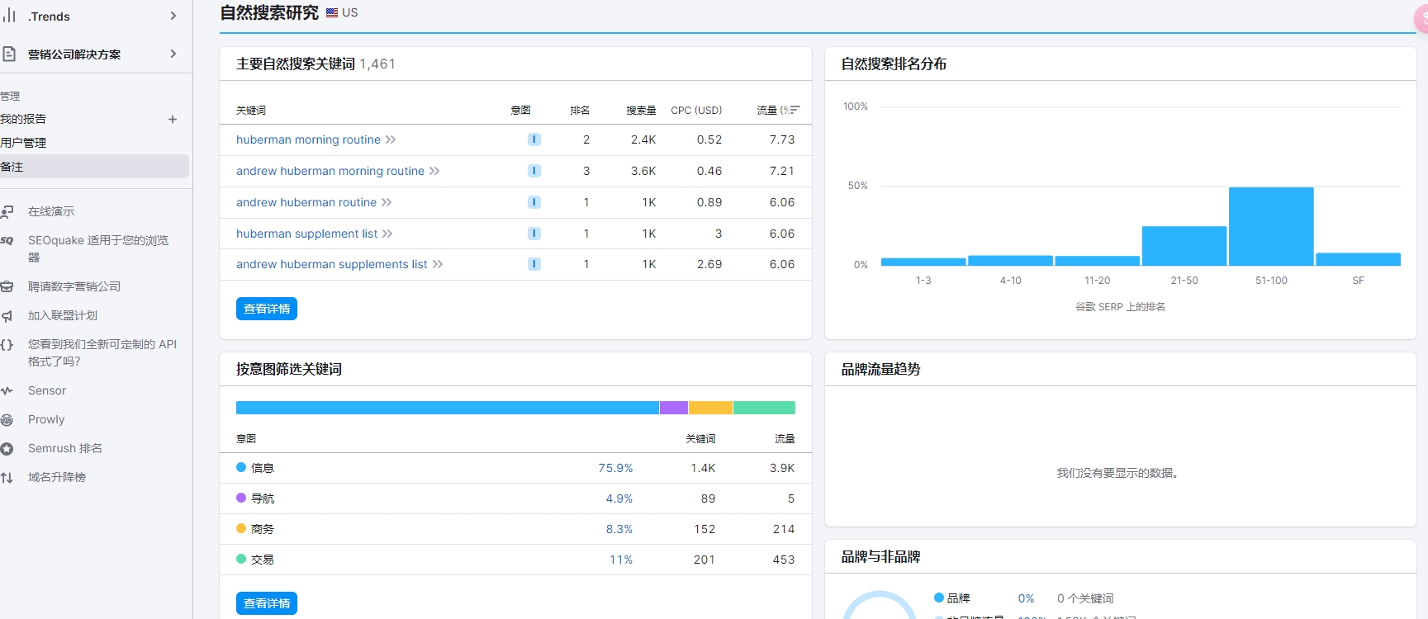Open Semrush 排名 menu item
The height and width of the screenshot is (619, 1428).
point(65,448)
